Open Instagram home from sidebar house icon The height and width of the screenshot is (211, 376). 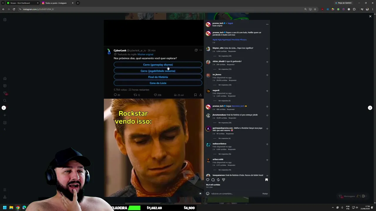pos(5,79)
